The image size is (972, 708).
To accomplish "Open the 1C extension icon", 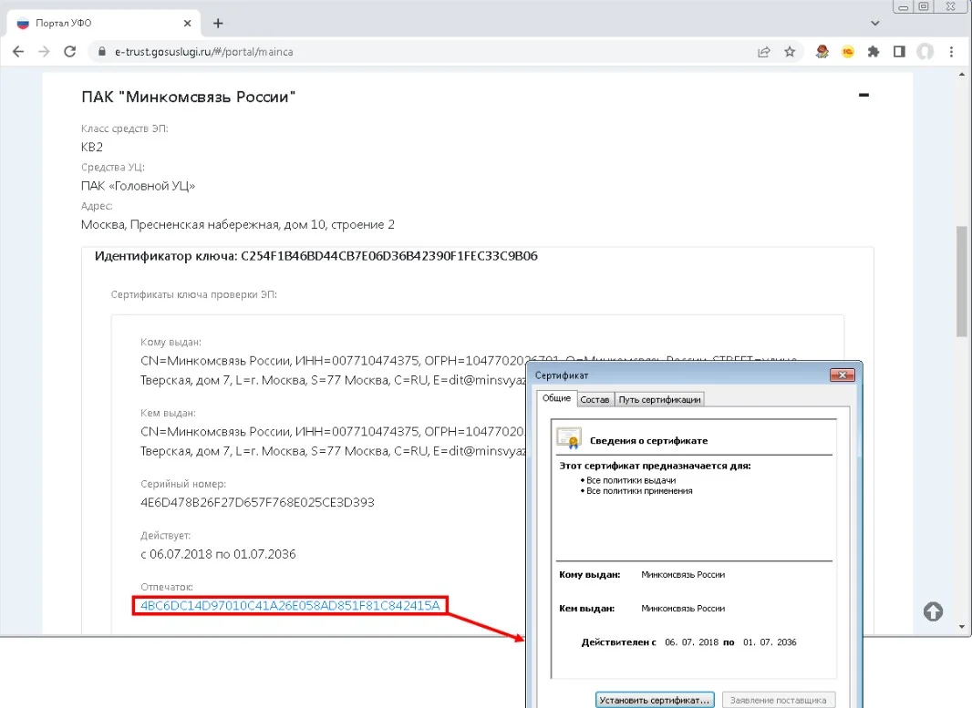I will [847, 51].
